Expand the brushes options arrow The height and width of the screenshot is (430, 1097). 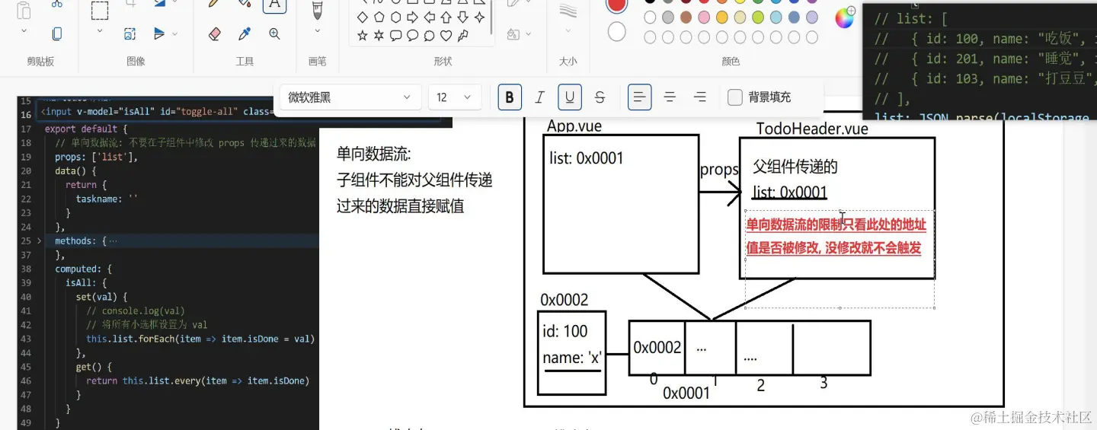(317, 31)
